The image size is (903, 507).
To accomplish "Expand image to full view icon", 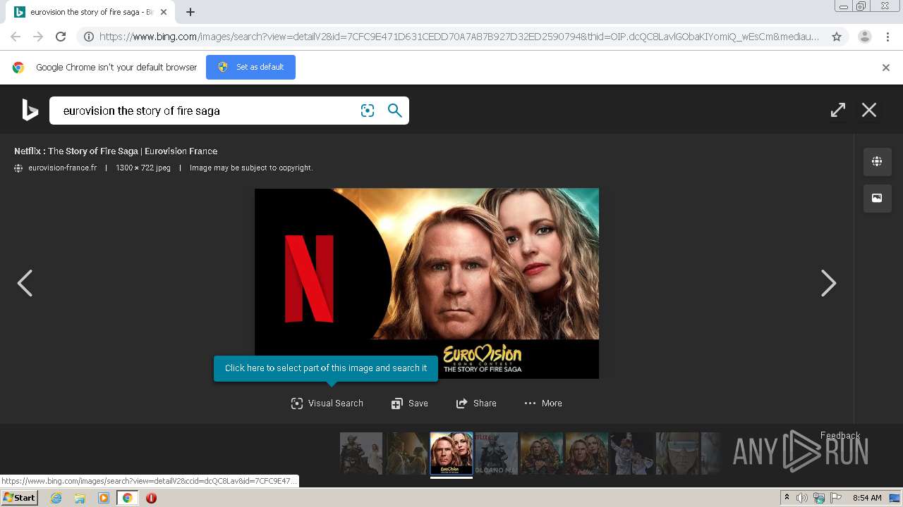I will pyautogui.click(x=837, y=110).
